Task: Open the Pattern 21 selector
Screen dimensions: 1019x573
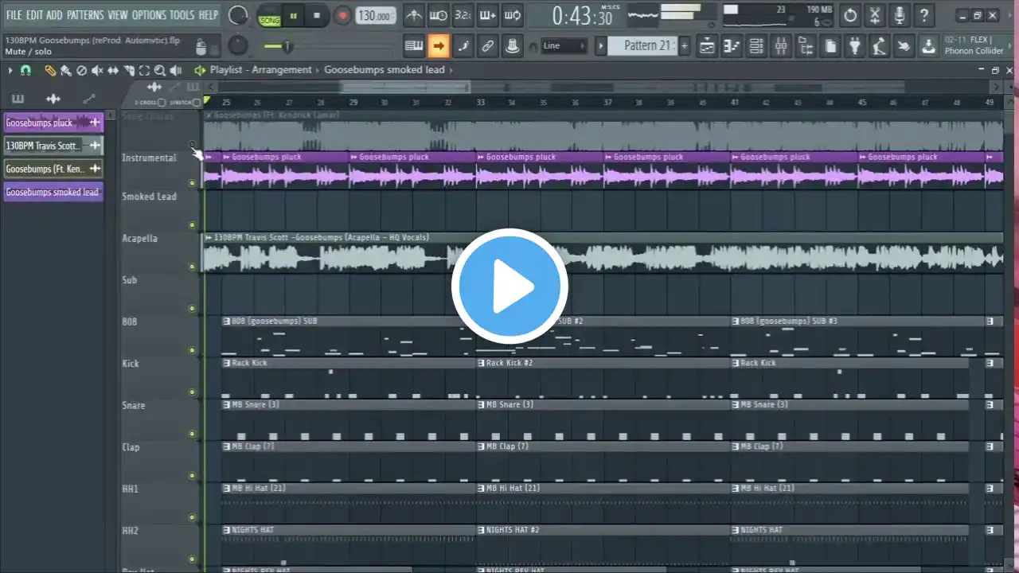Action: tap(642, 46)
